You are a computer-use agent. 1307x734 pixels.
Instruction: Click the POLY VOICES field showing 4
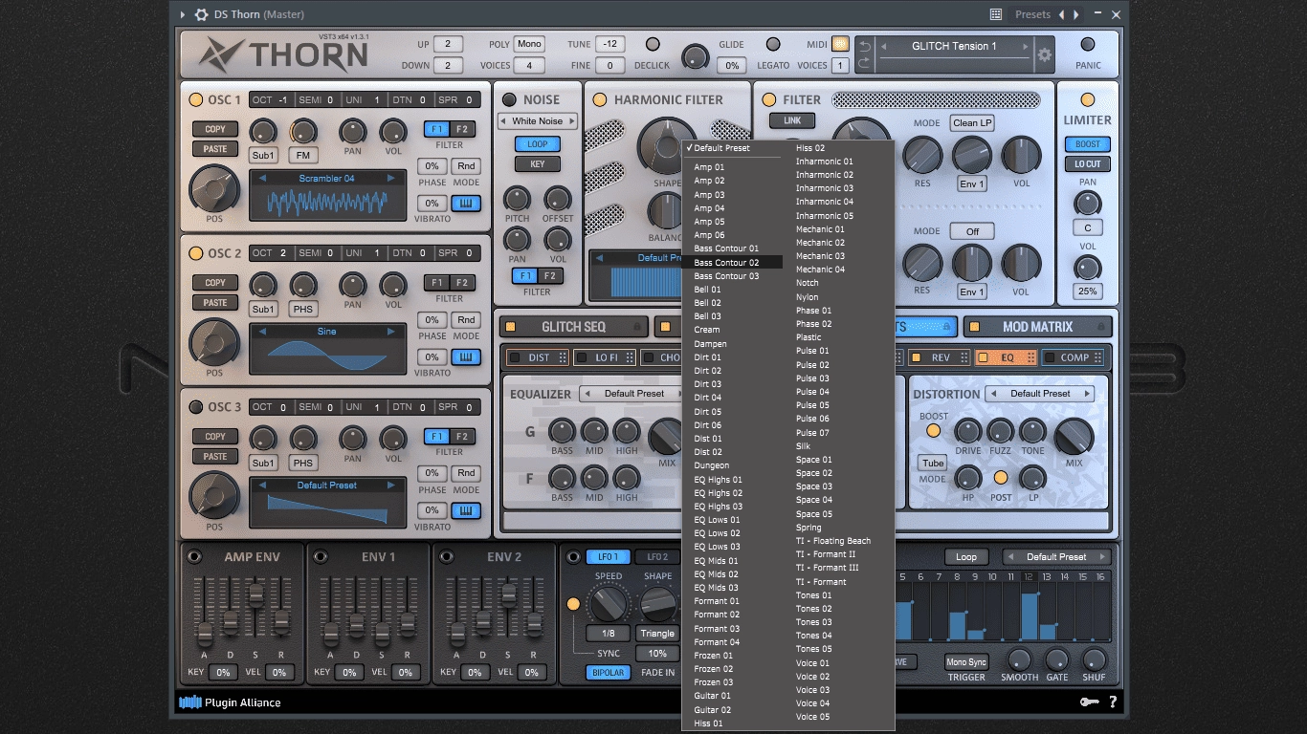point(529,66)
